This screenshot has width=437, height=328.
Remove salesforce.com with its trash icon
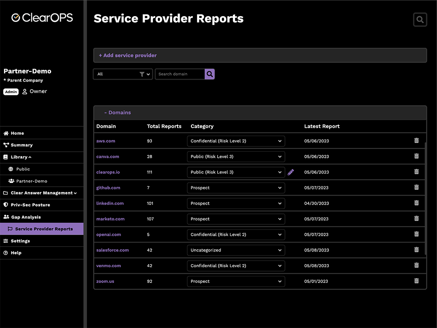[x=416, y=250]
